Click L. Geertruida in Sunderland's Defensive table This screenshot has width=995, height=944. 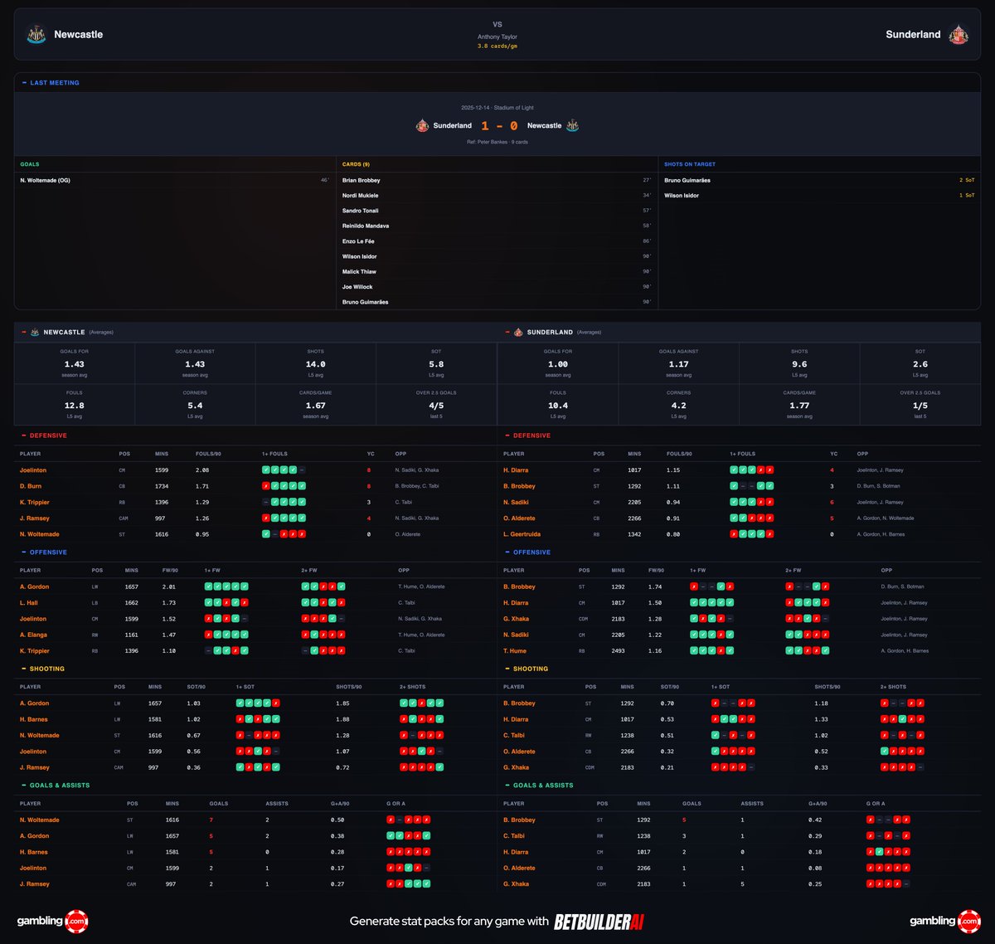click(x=524, y=534)
